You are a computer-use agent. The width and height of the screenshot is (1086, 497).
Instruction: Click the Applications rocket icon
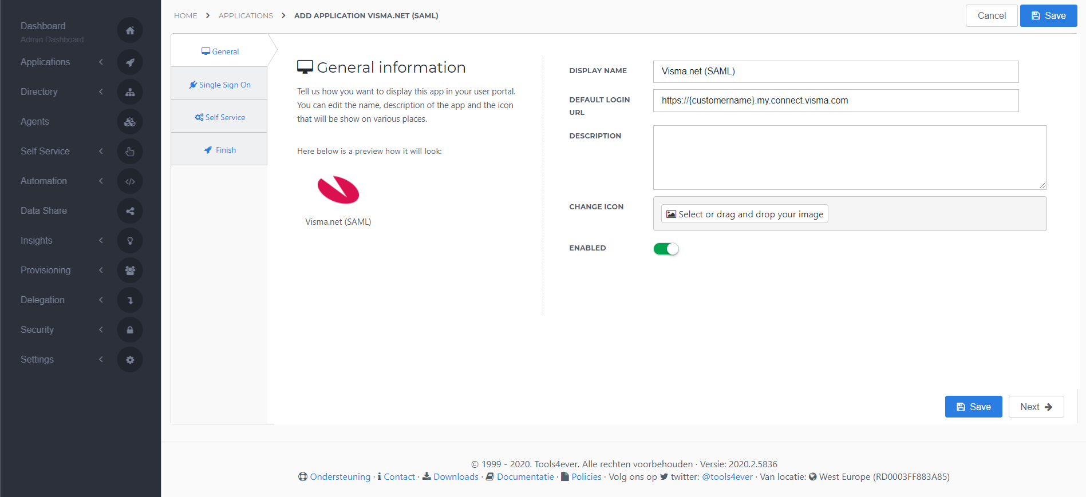tap(130, 62)
